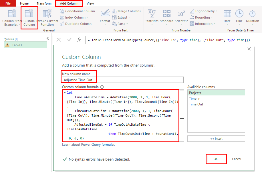The image size is (262, 172).
Task: Switch to the Home tab
Action: click(x=24, y=3)
